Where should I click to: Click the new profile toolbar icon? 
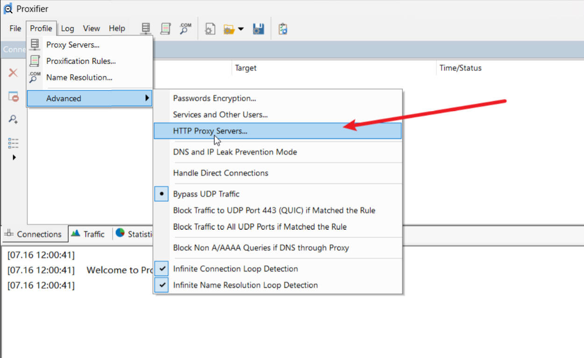210,29
